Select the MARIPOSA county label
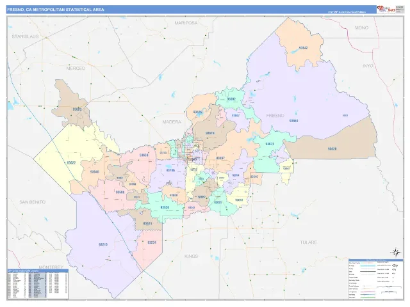410x307 pixels. 186,23
